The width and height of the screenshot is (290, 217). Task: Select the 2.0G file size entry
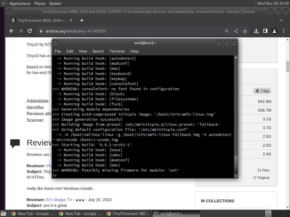pos(267,145)
